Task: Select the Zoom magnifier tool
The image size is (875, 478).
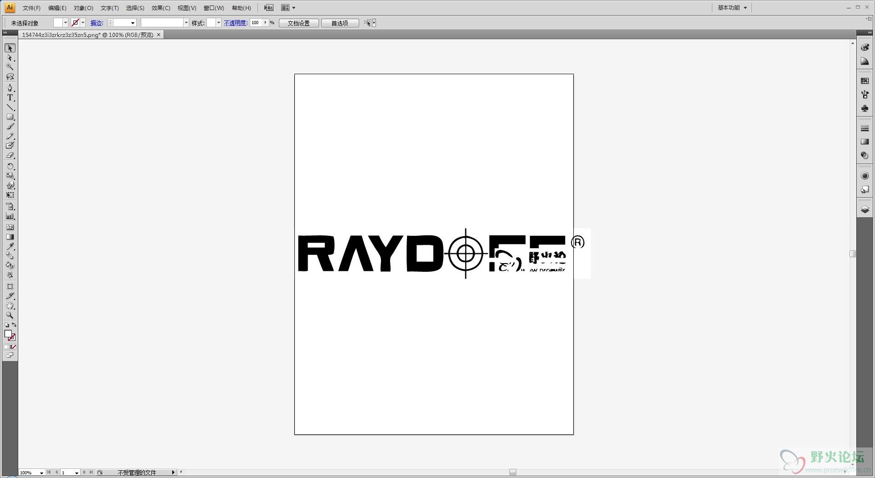Action: [10, 315]
